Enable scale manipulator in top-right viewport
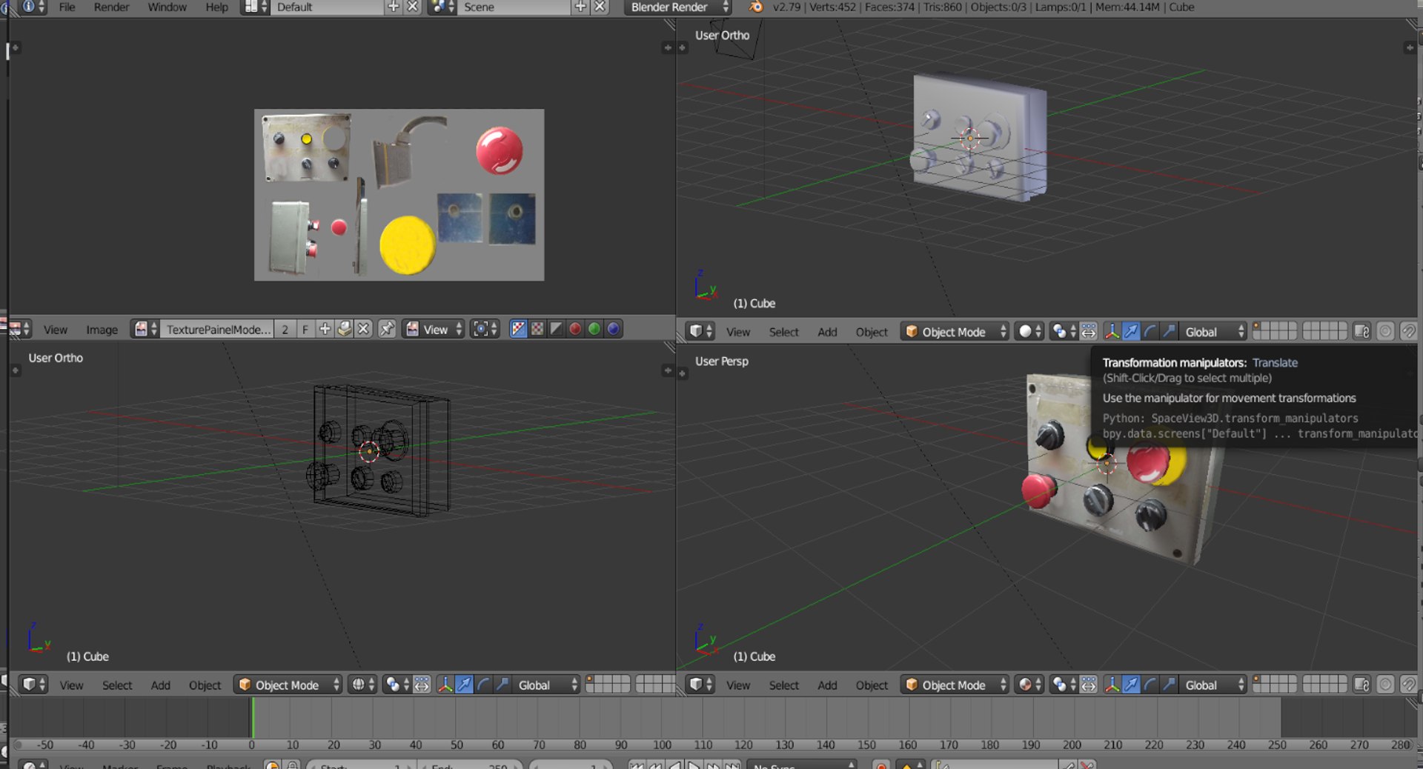1423x769 pixels. point(1170,332)
